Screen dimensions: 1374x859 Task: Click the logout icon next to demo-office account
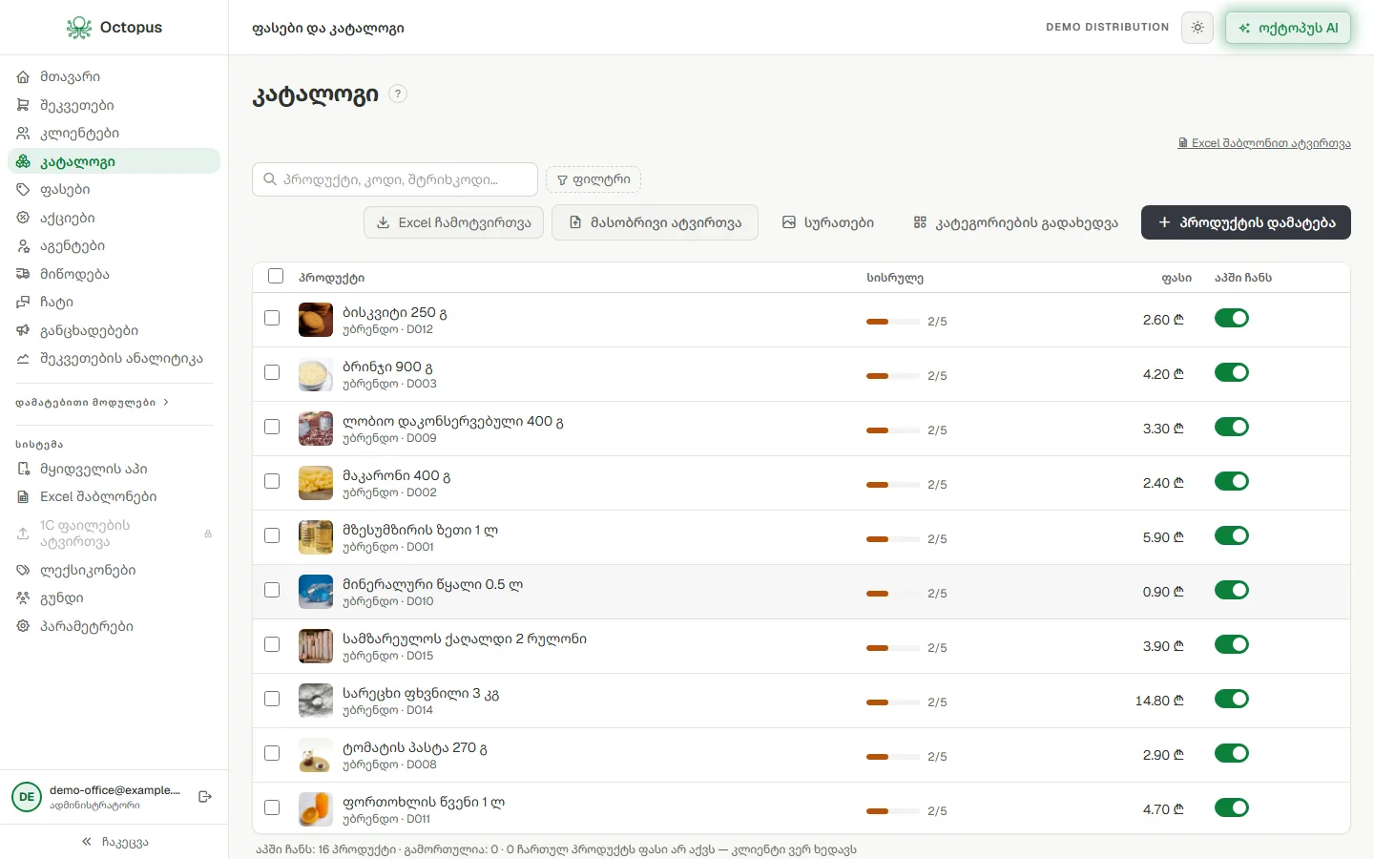point(205,797)
